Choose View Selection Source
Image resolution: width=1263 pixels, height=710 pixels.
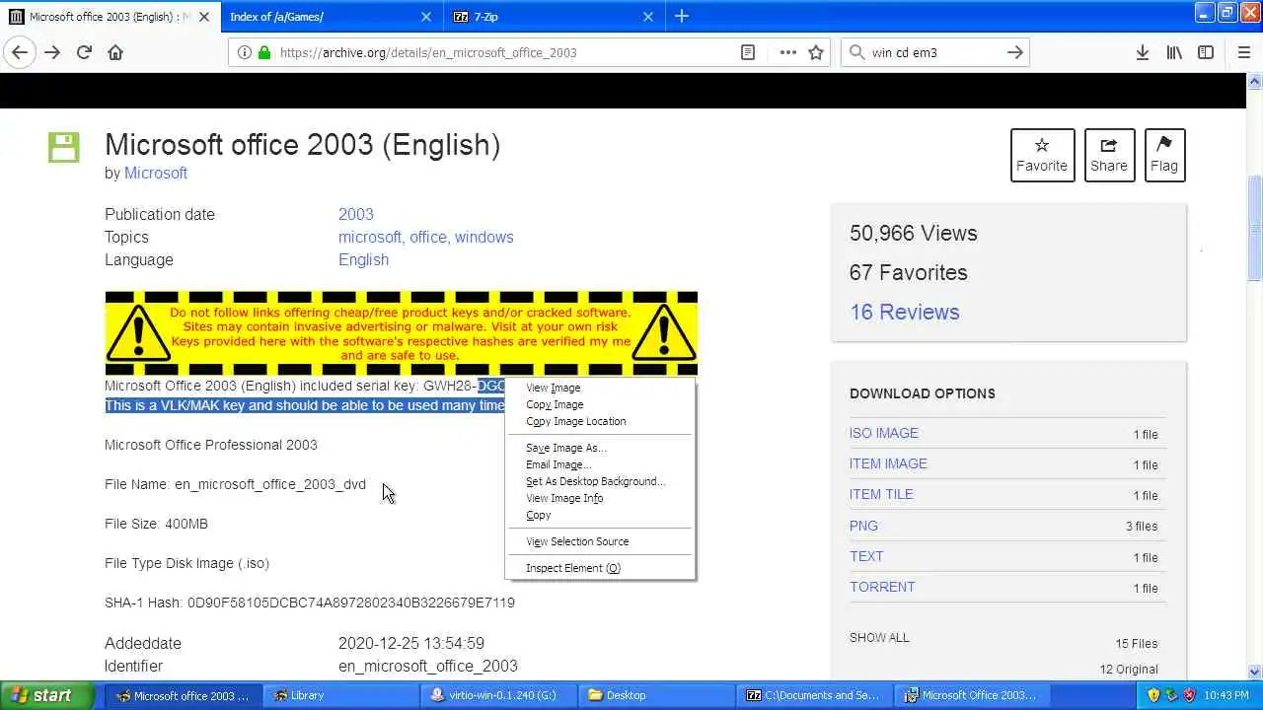point(600,541)
